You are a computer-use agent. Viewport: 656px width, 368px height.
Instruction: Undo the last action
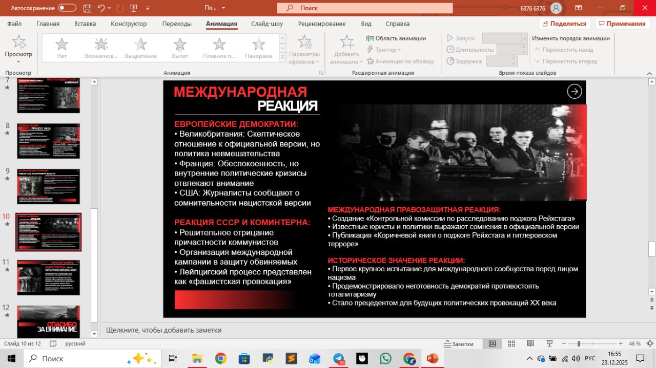point(101,8)
